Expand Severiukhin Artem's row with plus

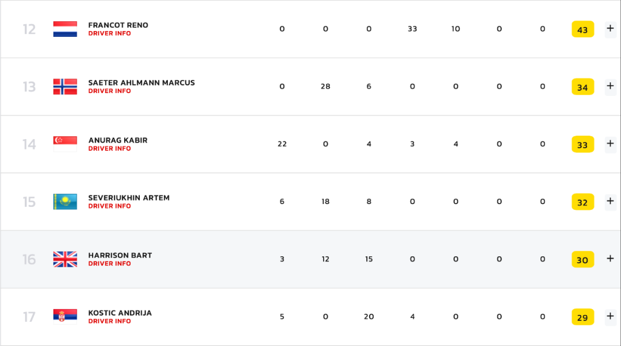click(610, 201)
